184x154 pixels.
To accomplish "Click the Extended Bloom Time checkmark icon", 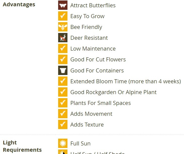I will pos(63,81).
